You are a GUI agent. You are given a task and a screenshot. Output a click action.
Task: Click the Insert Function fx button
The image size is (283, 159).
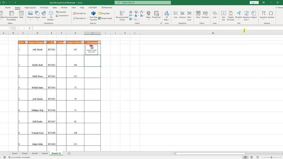30,28
